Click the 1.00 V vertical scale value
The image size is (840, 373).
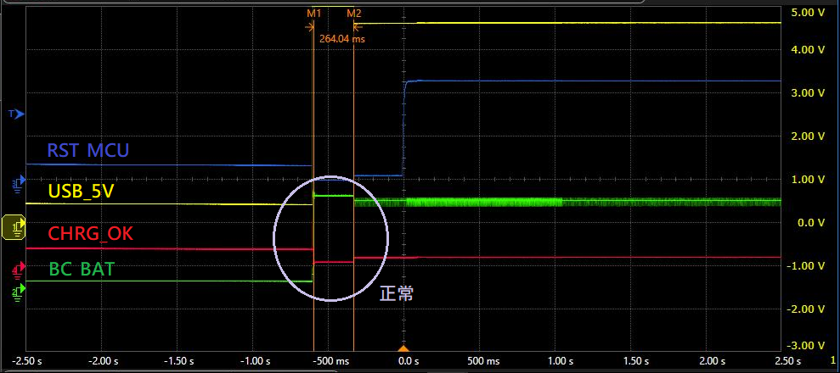pyautogui.click(x=807, y=180)
